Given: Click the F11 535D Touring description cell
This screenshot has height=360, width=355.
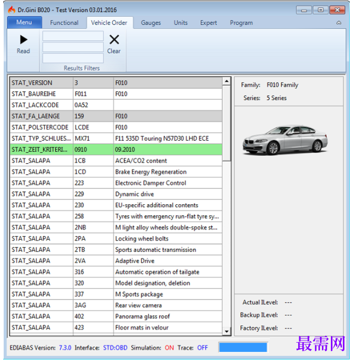Looking at the screenshot, I should coord(168,138).
